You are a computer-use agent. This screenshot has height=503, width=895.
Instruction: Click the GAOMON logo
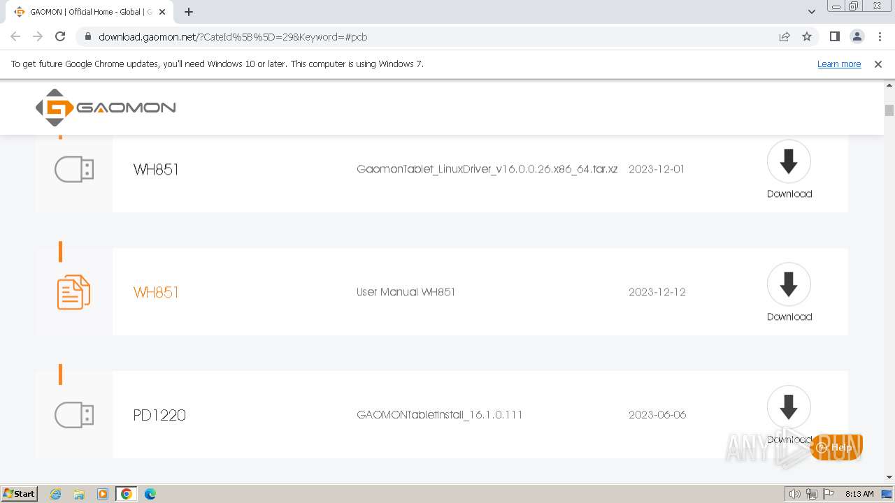[106, 108]
